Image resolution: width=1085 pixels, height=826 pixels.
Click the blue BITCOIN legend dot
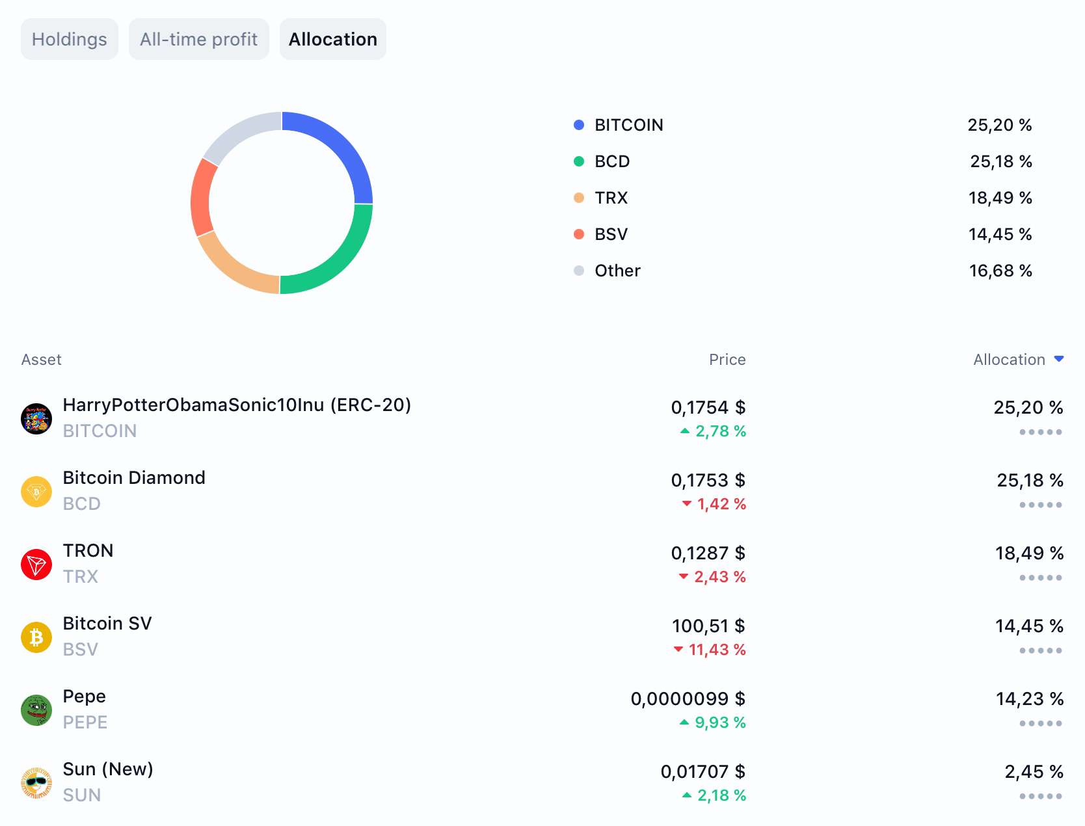[579, 125]
